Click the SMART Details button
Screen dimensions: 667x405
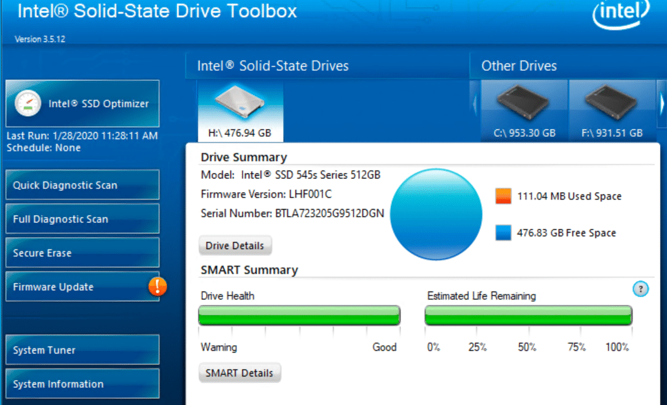[240, 373]
